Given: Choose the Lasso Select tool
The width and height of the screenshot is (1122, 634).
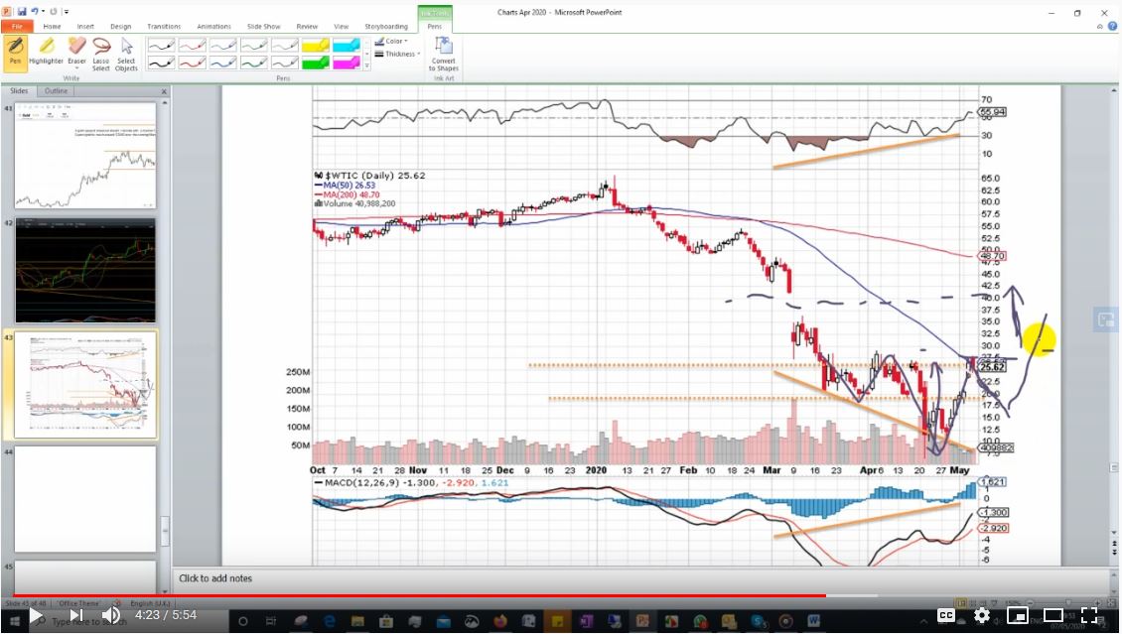Looking at the screenshot, I should click(x=101, y=53).
